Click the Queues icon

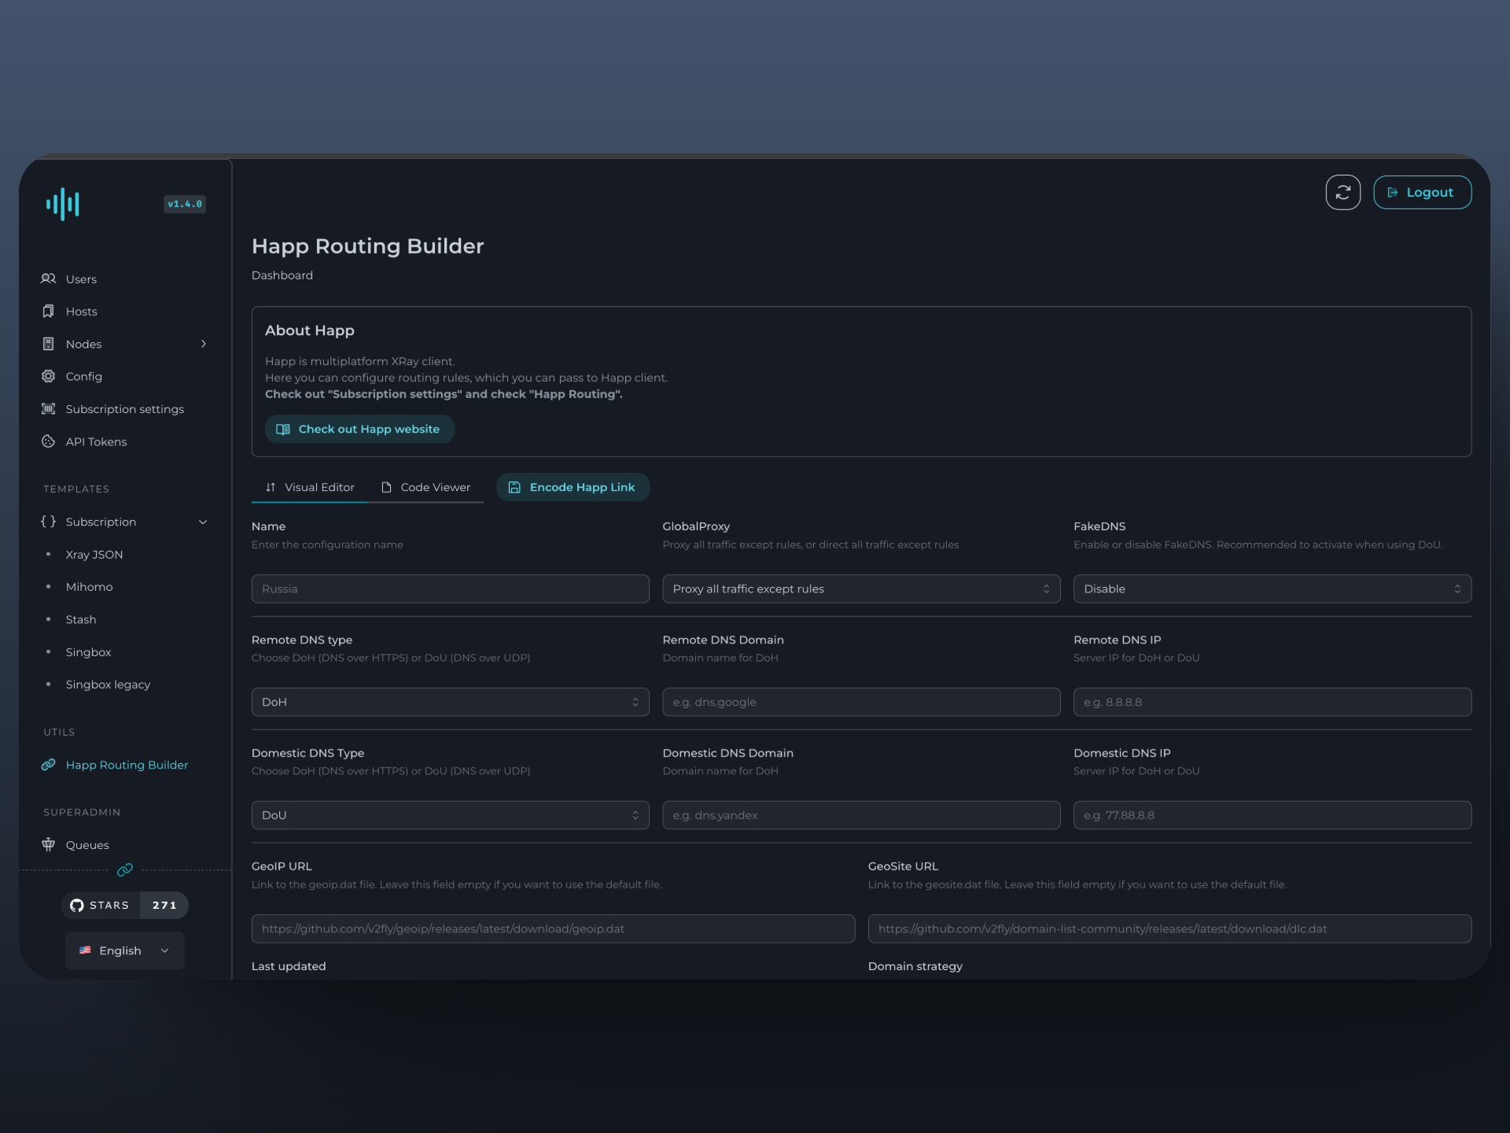click(x=49, y=844)
